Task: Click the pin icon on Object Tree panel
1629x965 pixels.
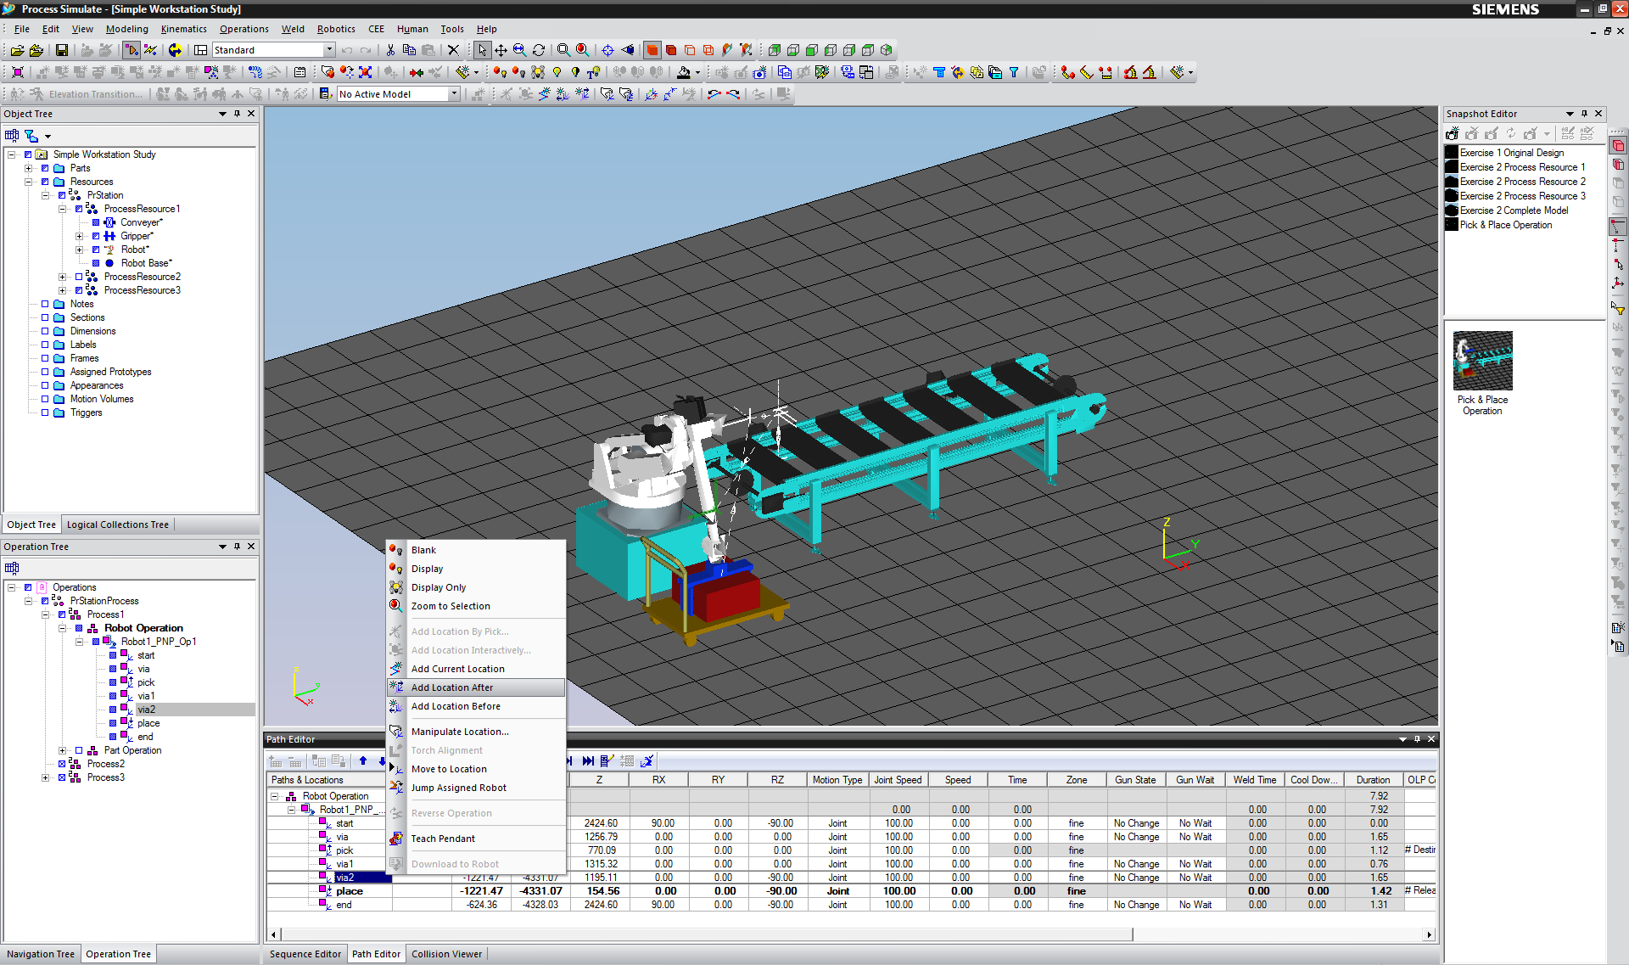Action: (x=237, y=114)
